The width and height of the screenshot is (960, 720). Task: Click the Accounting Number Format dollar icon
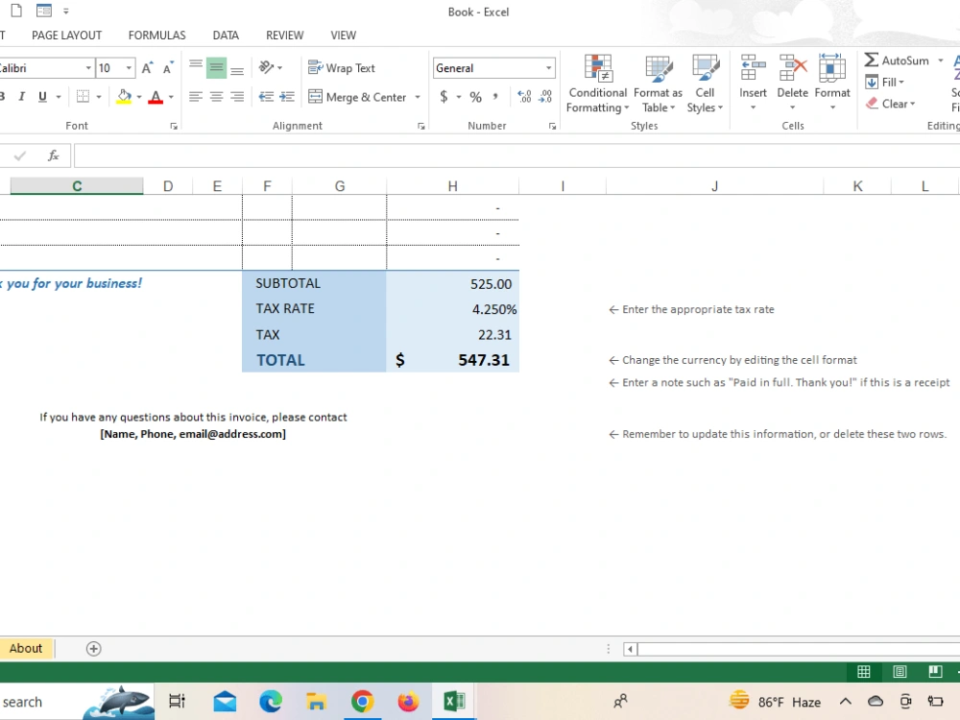(x=444, y=97)
